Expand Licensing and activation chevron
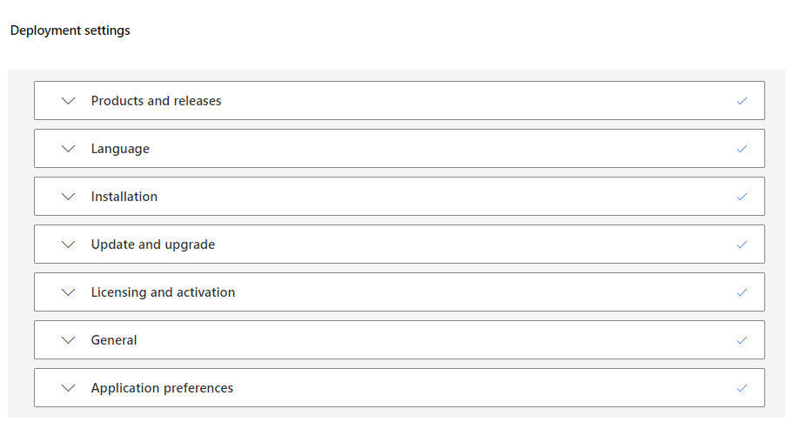The image size is (793, 429). point(70,292)
